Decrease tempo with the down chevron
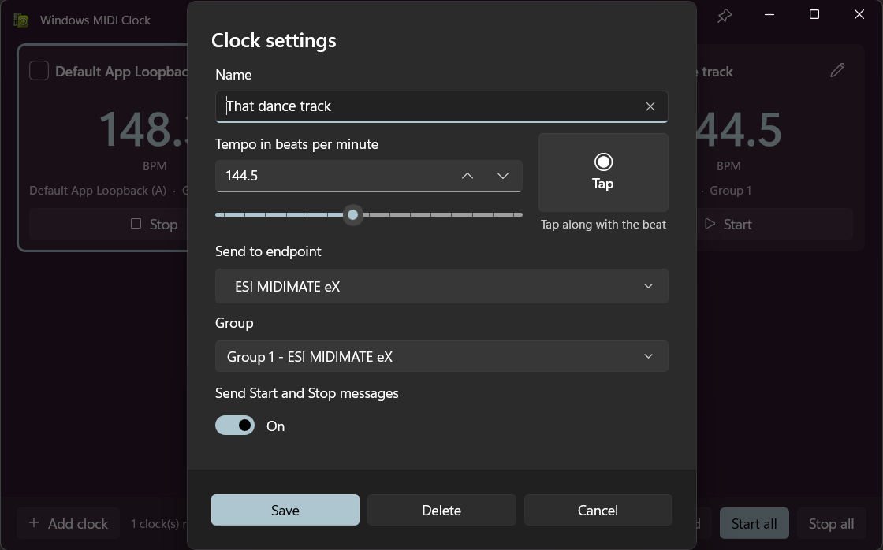Viewport: 883px width, 550px height. pyautogui.click(x=503, y=176)
